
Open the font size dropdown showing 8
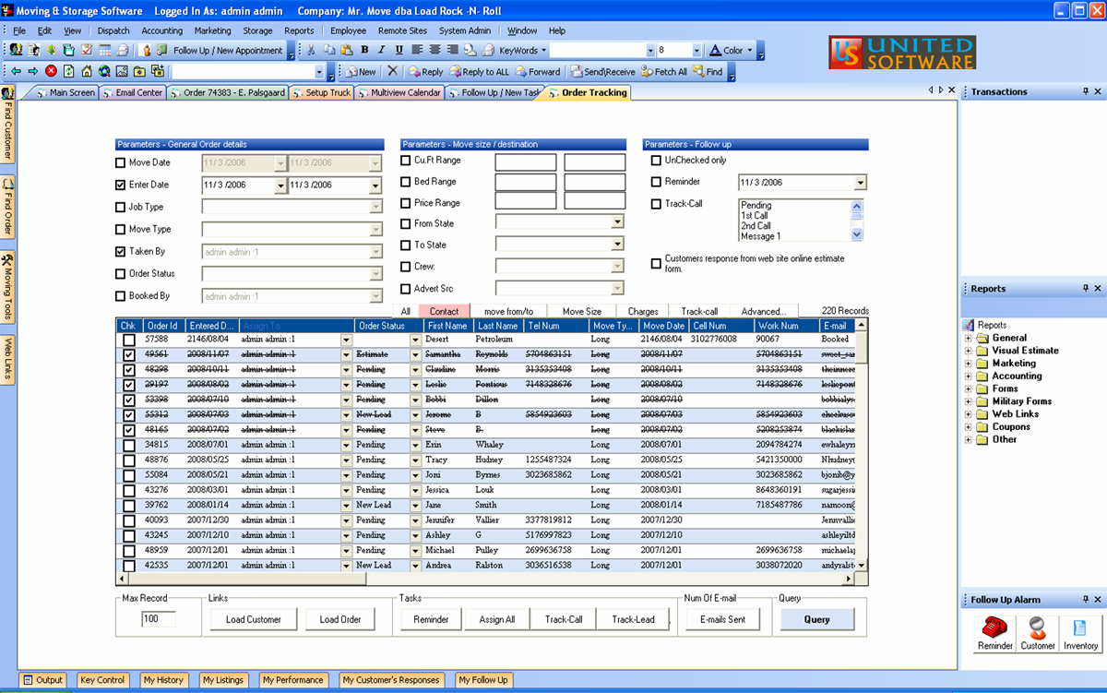[x=696, y=51]
